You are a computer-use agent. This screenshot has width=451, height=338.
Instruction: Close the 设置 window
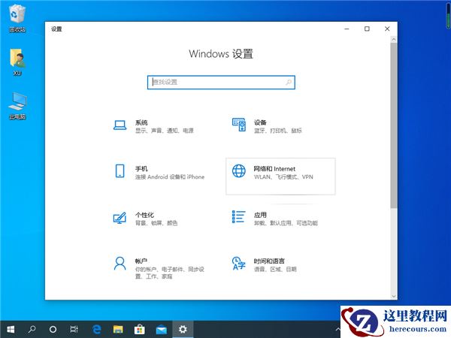click(x=387, y=29)
